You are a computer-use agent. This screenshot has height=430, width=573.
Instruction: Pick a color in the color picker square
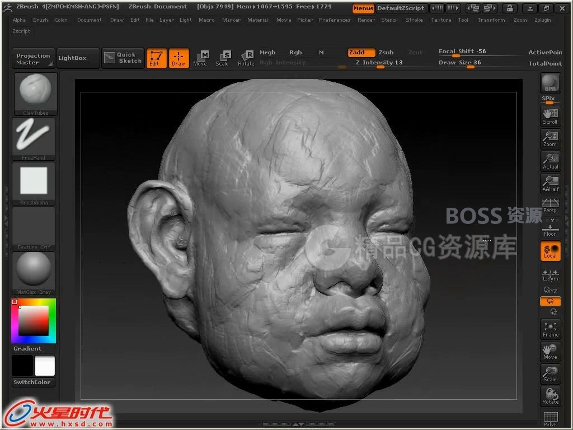tap(34, 321)
